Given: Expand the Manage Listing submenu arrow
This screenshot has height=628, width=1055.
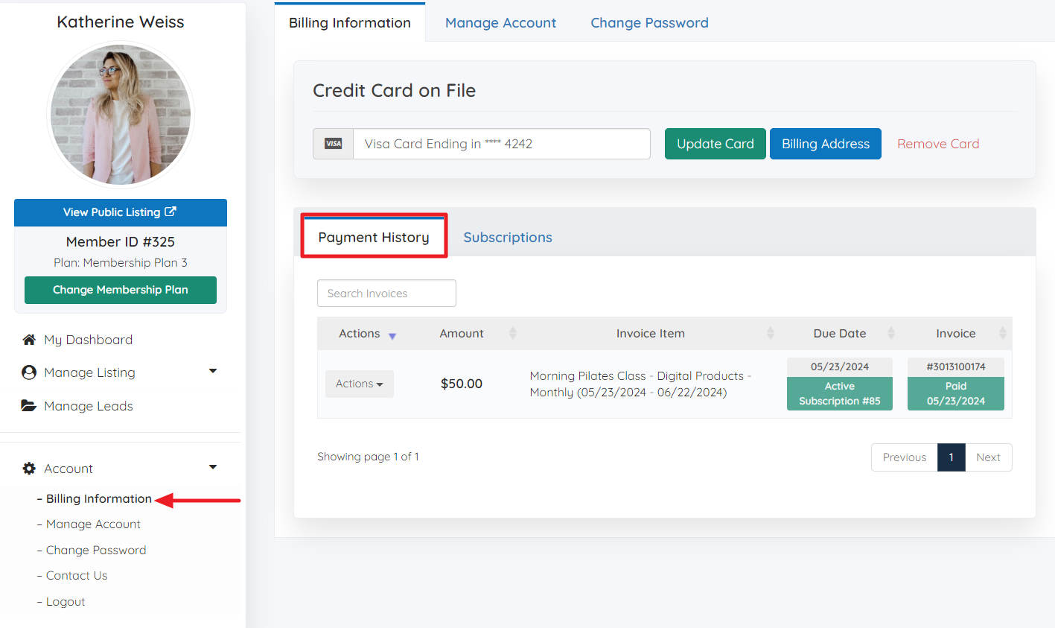Looking at the screenshot, I should (213, 371).
